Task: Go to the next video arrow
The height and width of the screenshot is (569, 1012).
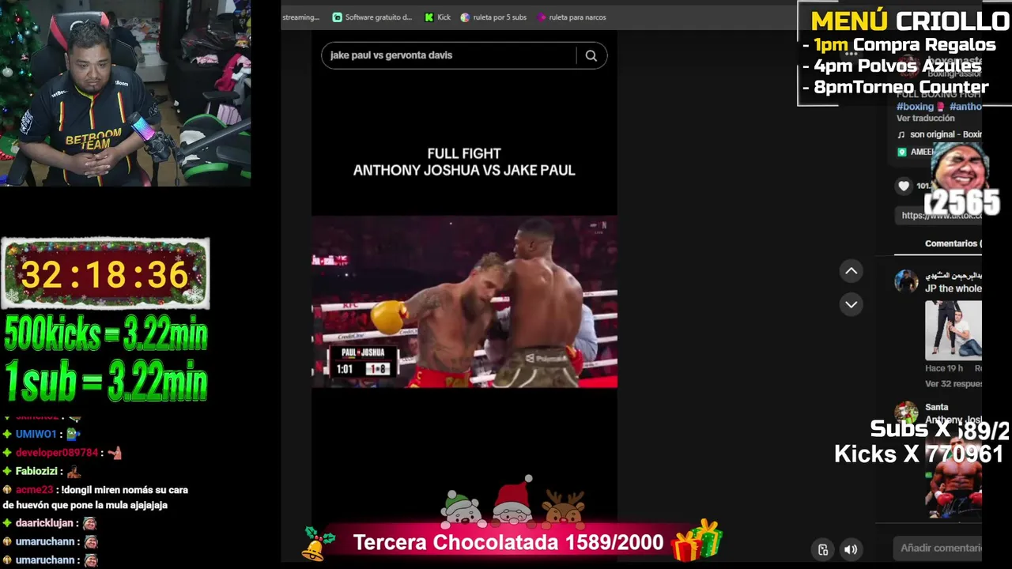Action: coord(851,304)
